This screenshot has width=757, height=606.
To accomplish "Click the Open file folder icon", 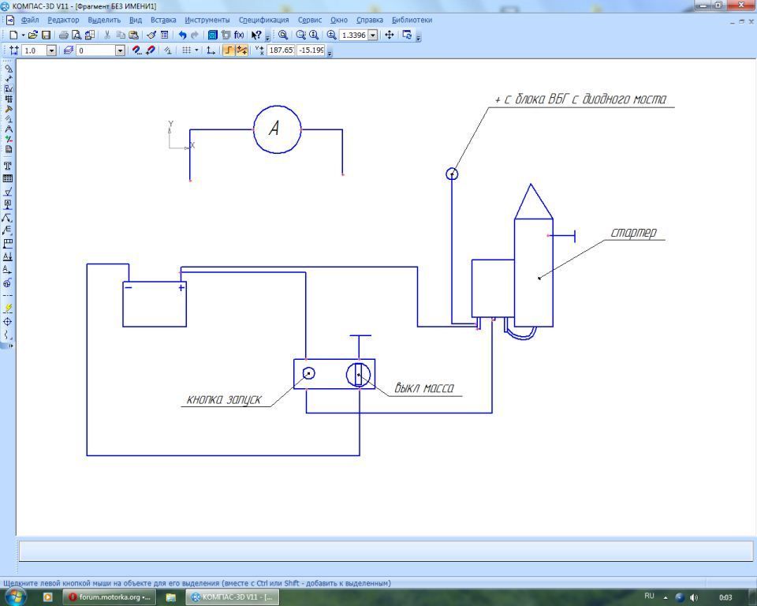I will [33, 36].
